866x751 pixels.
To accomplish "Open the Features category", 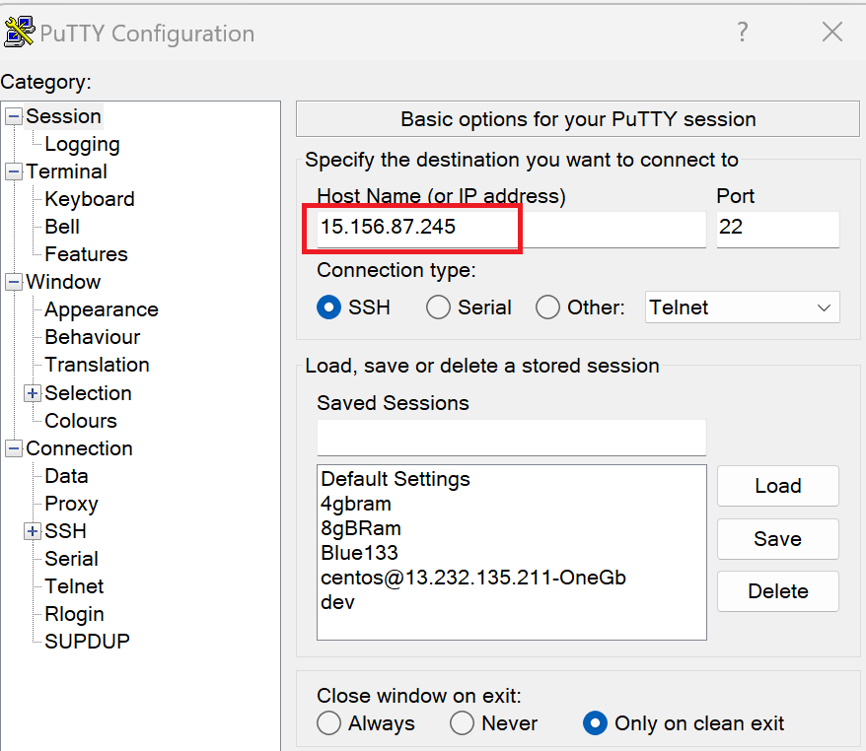I will [x=86, y=254].
